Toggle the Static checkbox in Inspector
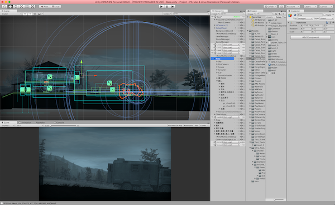 324,15
